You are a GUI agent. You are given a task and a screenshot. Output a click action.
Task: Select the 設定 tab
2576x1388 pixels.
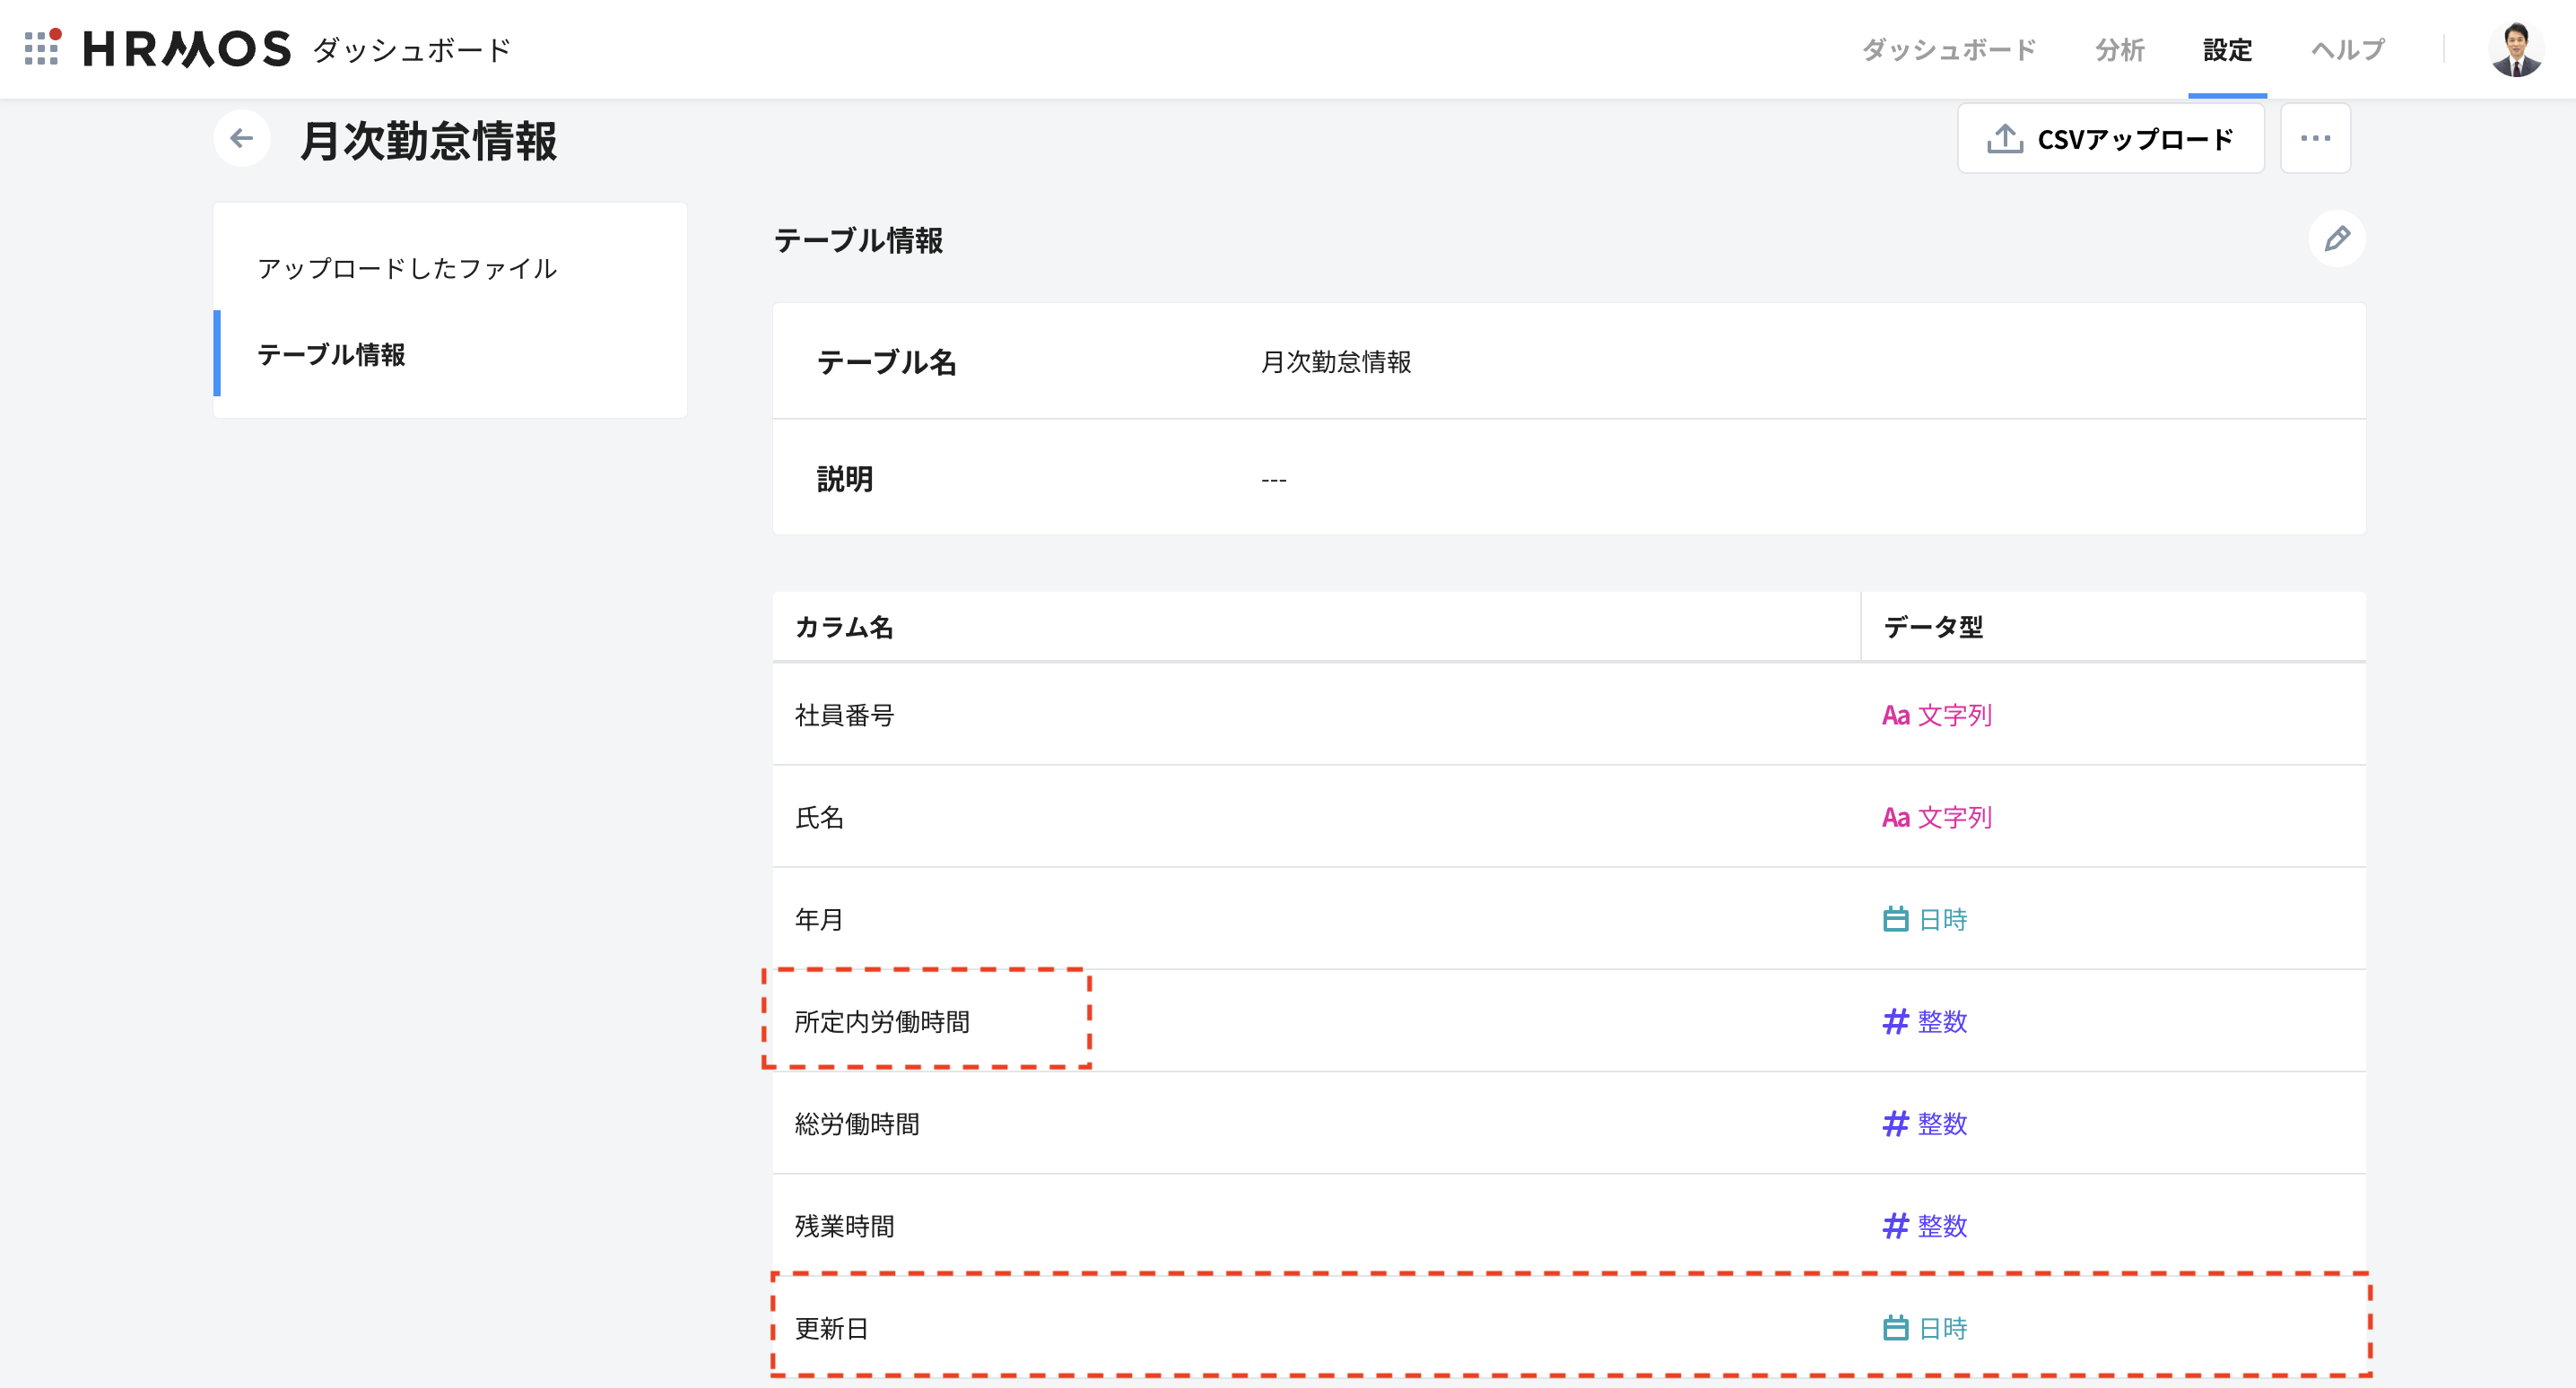coord(2227,49)
